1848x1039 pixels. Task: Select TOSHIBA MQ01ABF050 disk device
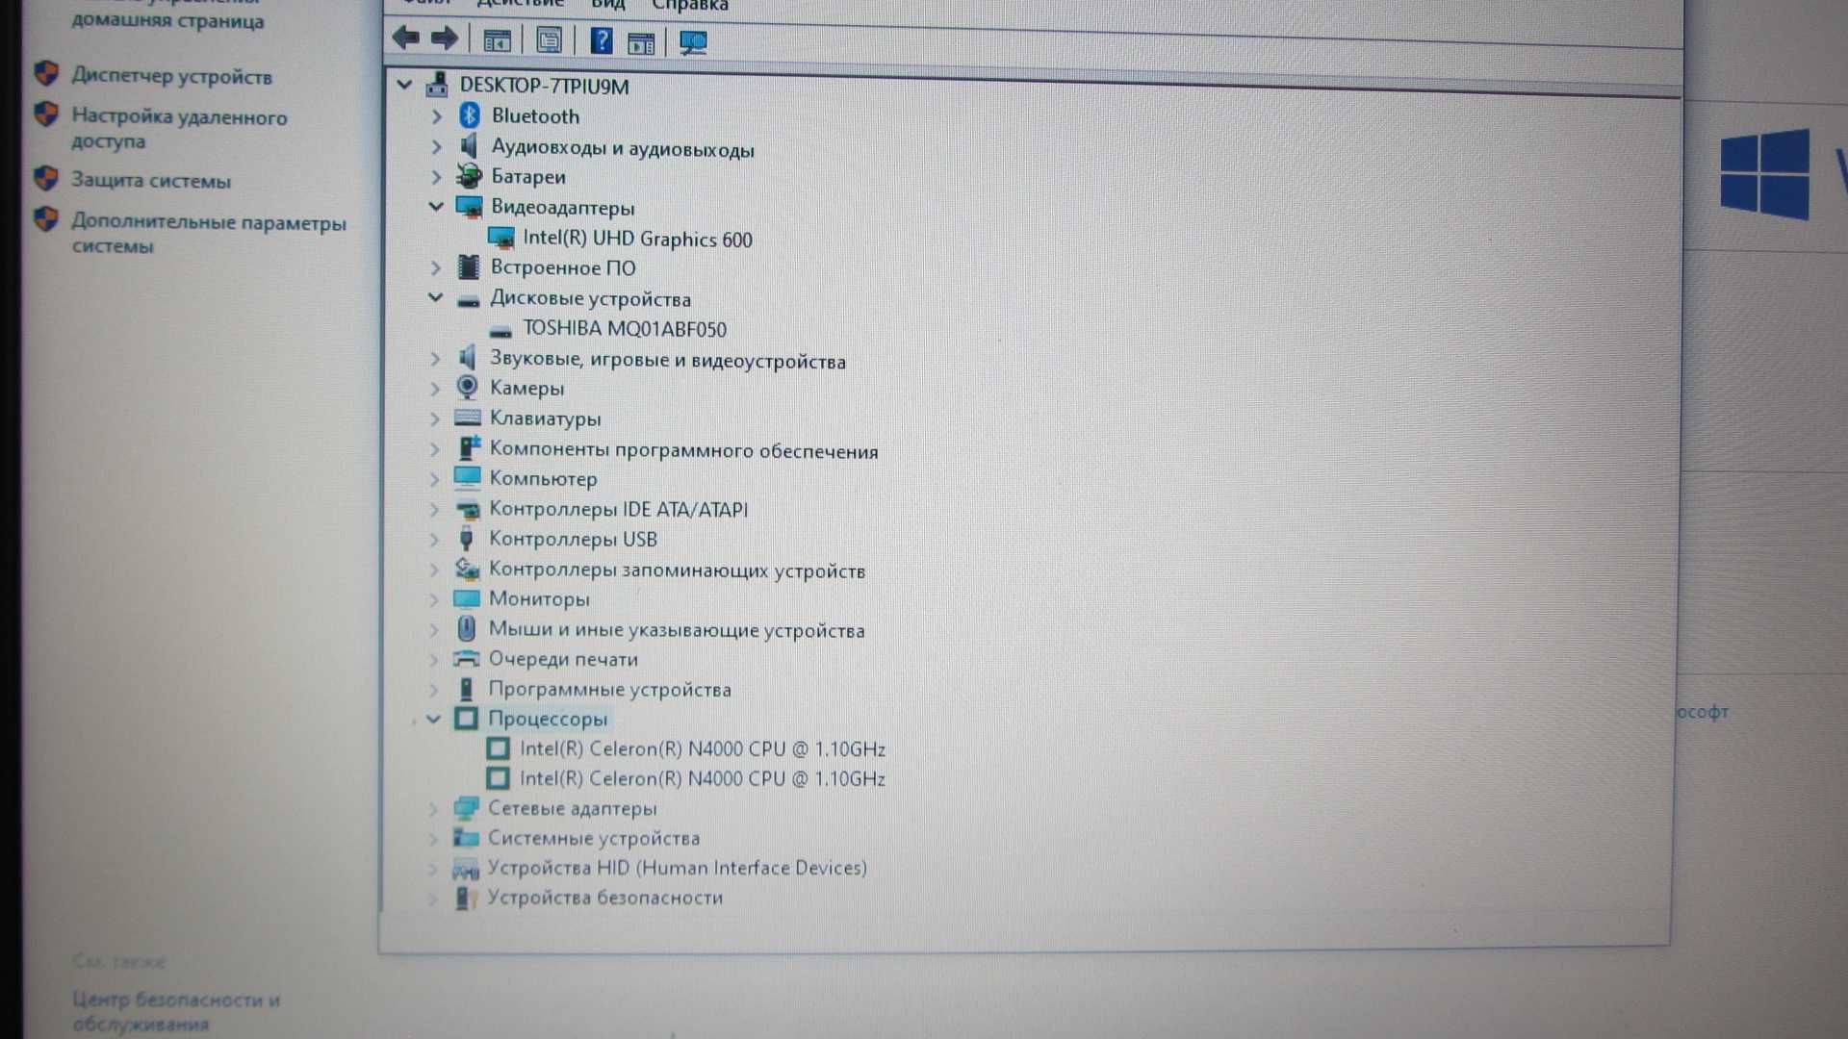[x=622, y=329]
